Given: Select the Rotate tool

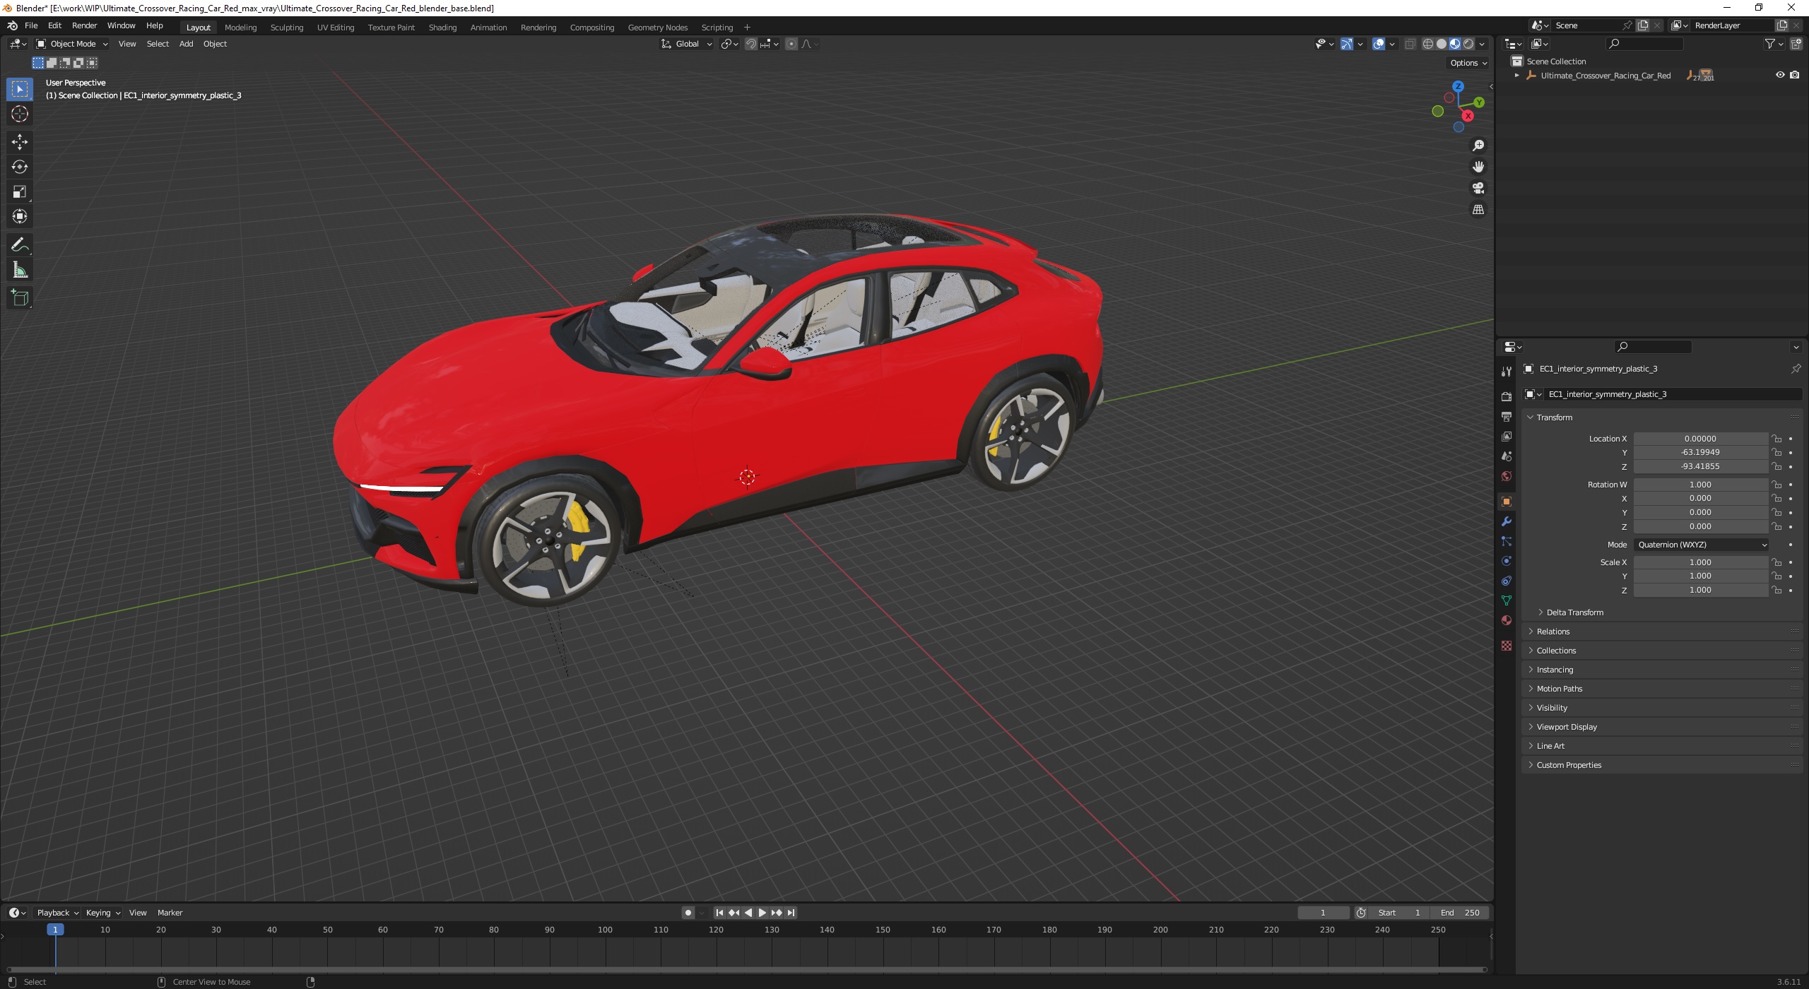Looking at the screenshot, I should click(x=20, y=167).
